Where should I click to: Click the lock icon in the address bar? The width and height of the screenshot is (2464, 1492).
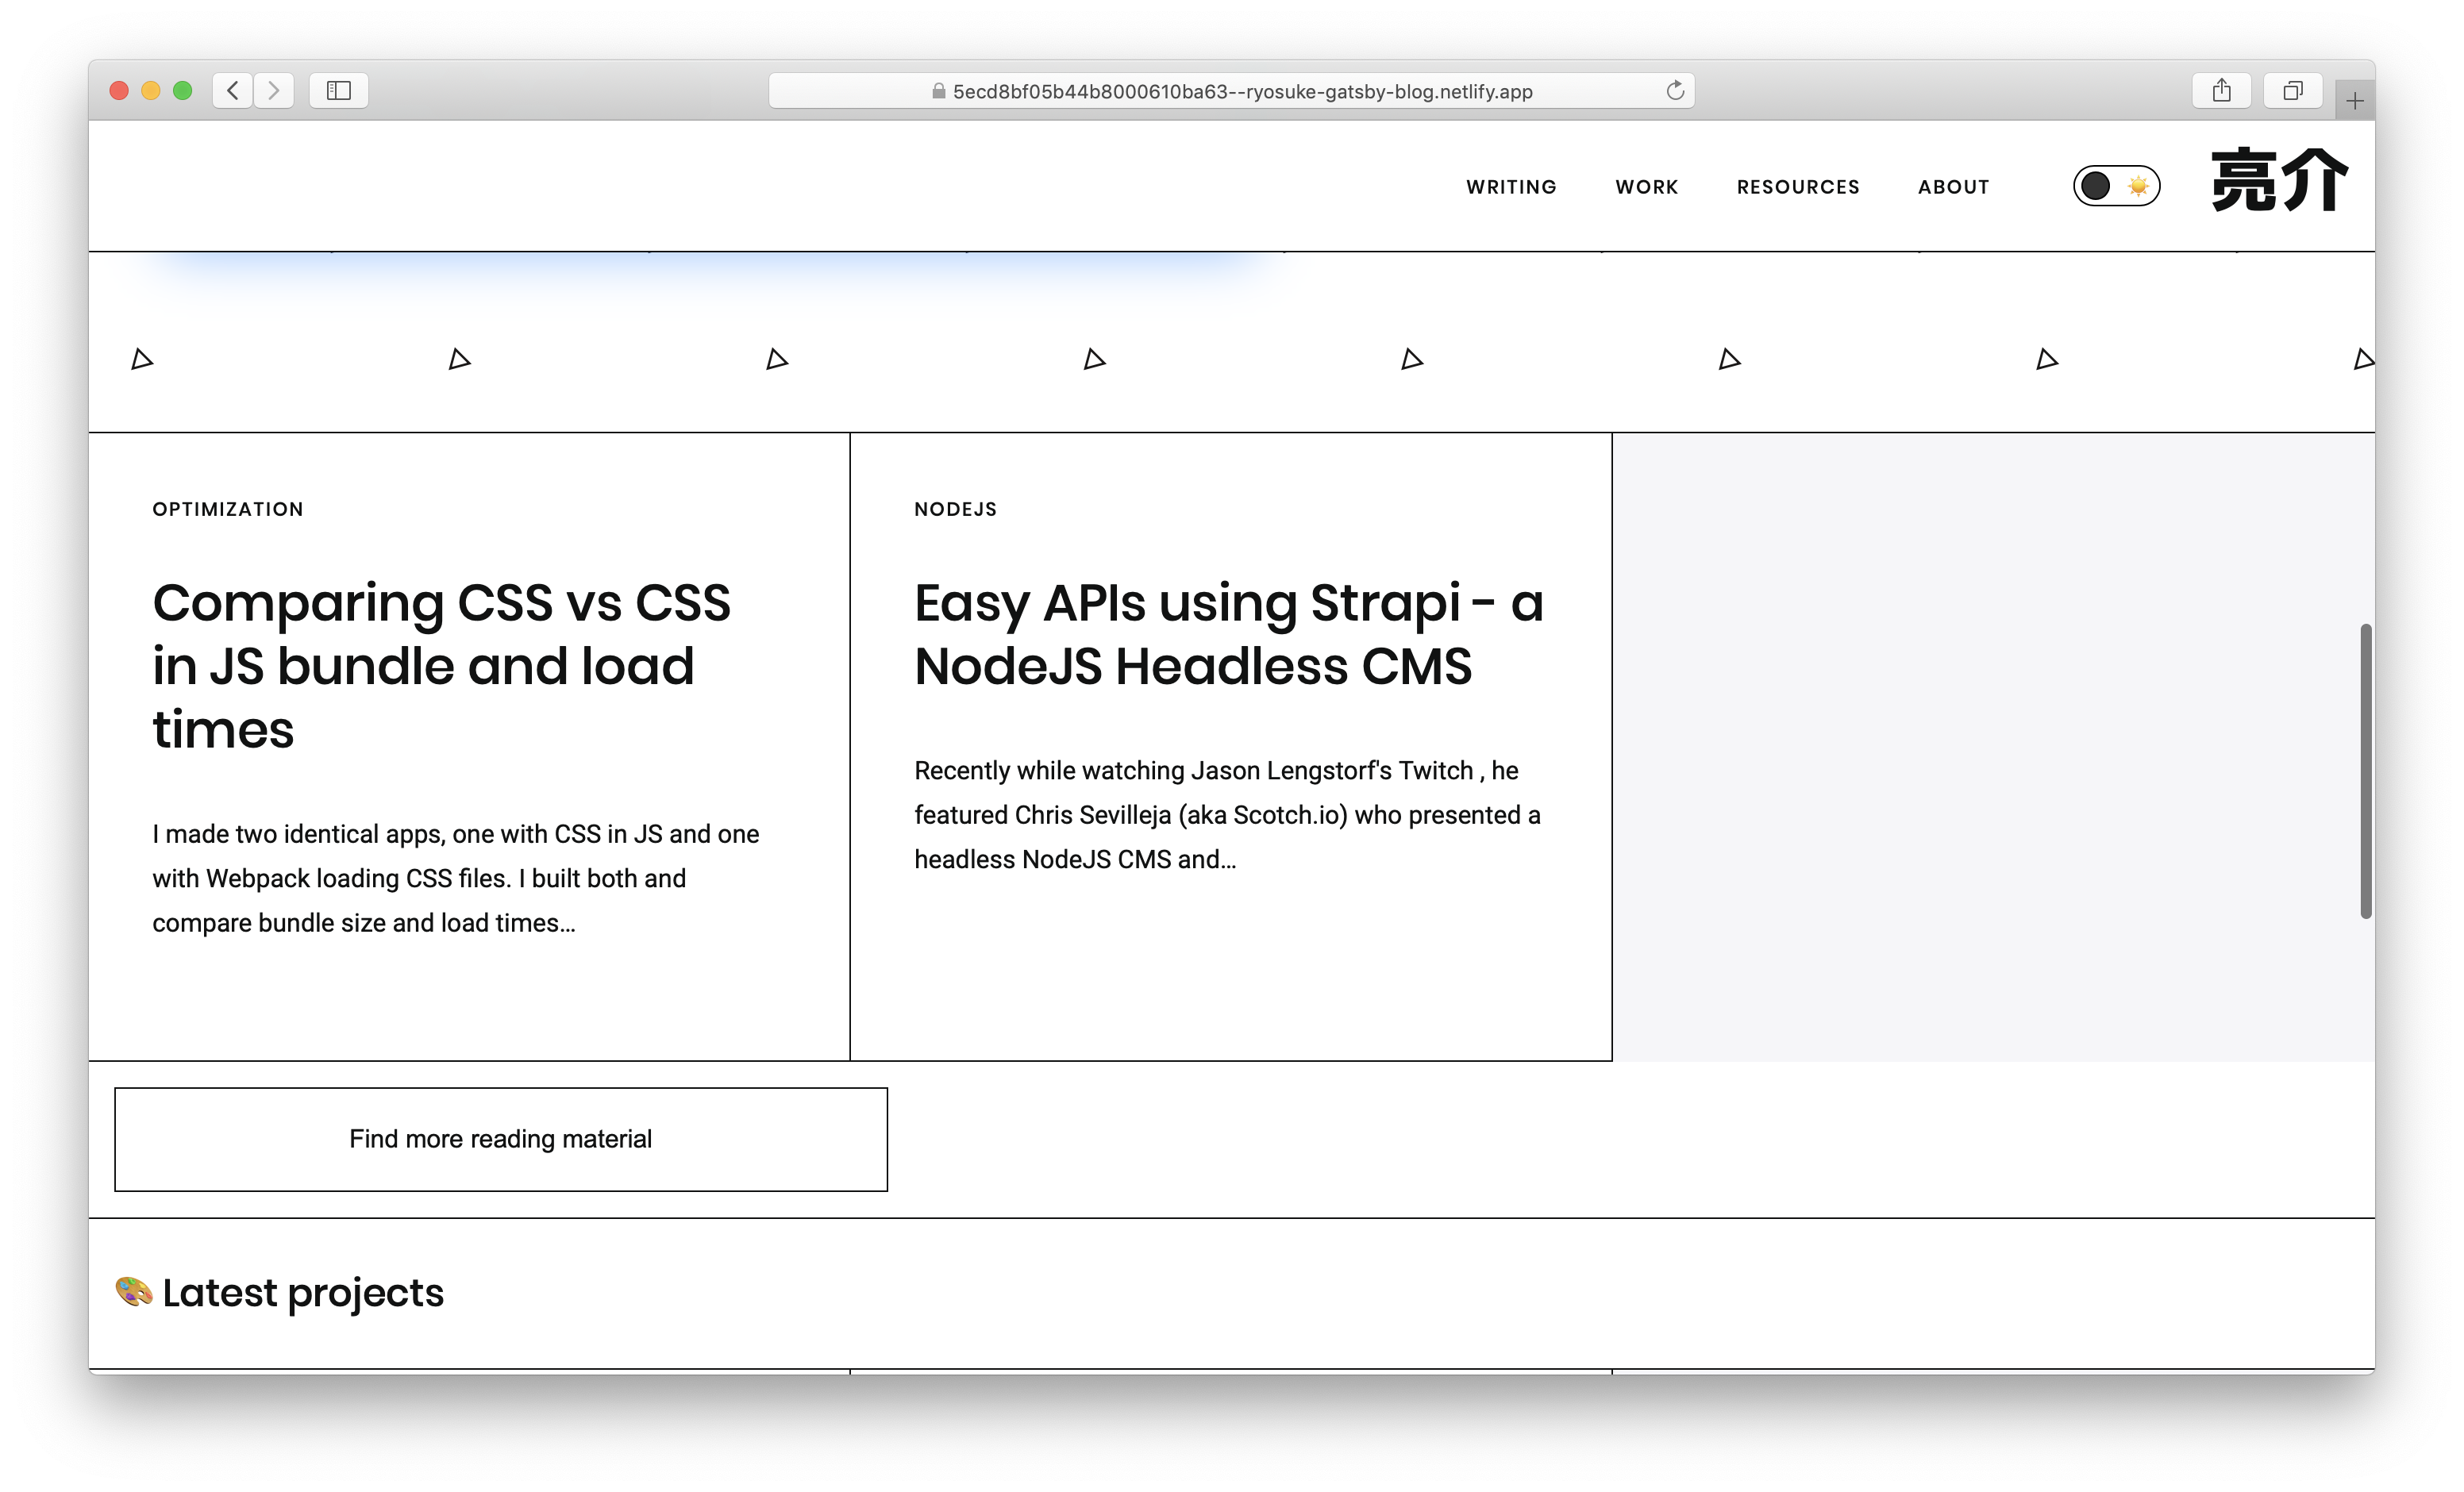(938, 91)
